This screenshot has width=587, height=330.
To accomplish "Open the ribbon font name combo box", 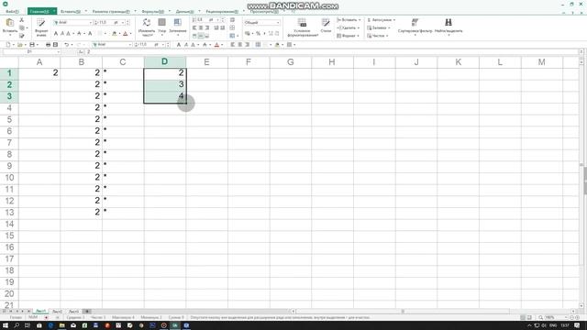I will [72, 23].
